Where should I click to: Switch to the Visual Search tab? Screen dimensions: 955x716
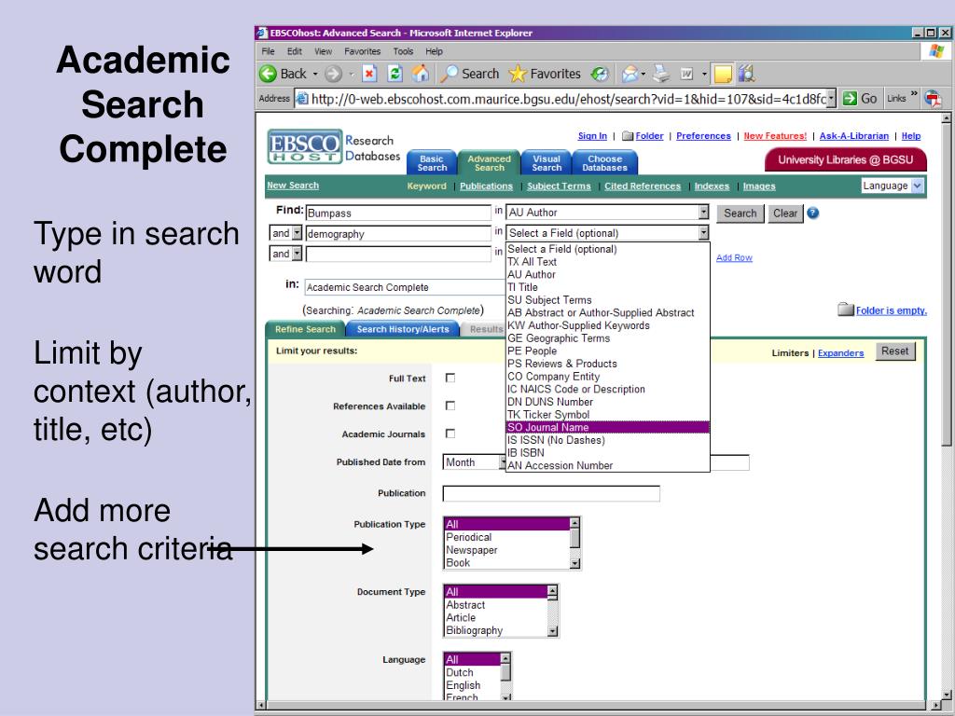tap(547, 163)
